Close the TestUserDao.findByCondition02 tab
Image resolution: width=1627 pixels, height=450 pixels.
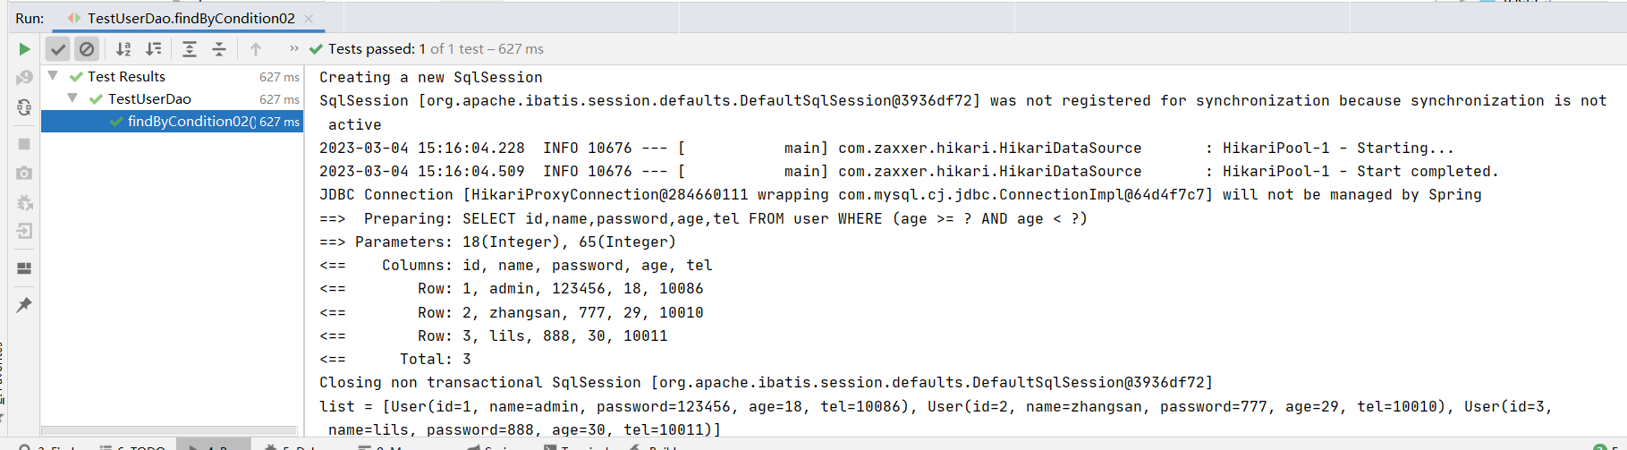(x=309, y=18)
